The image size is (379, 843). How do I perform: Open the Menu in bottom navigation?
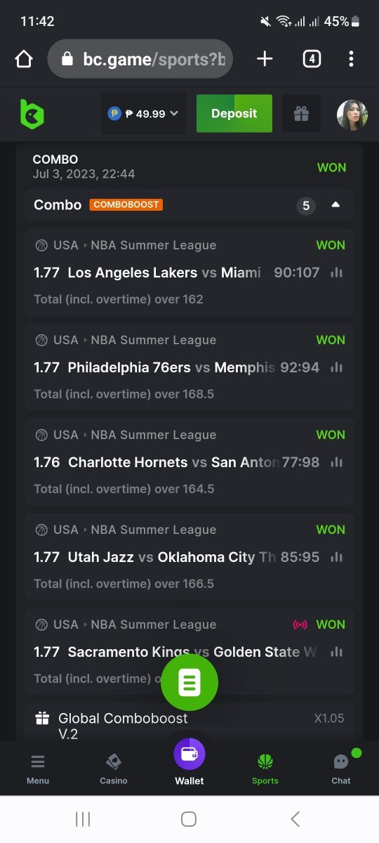click(38, 769)
